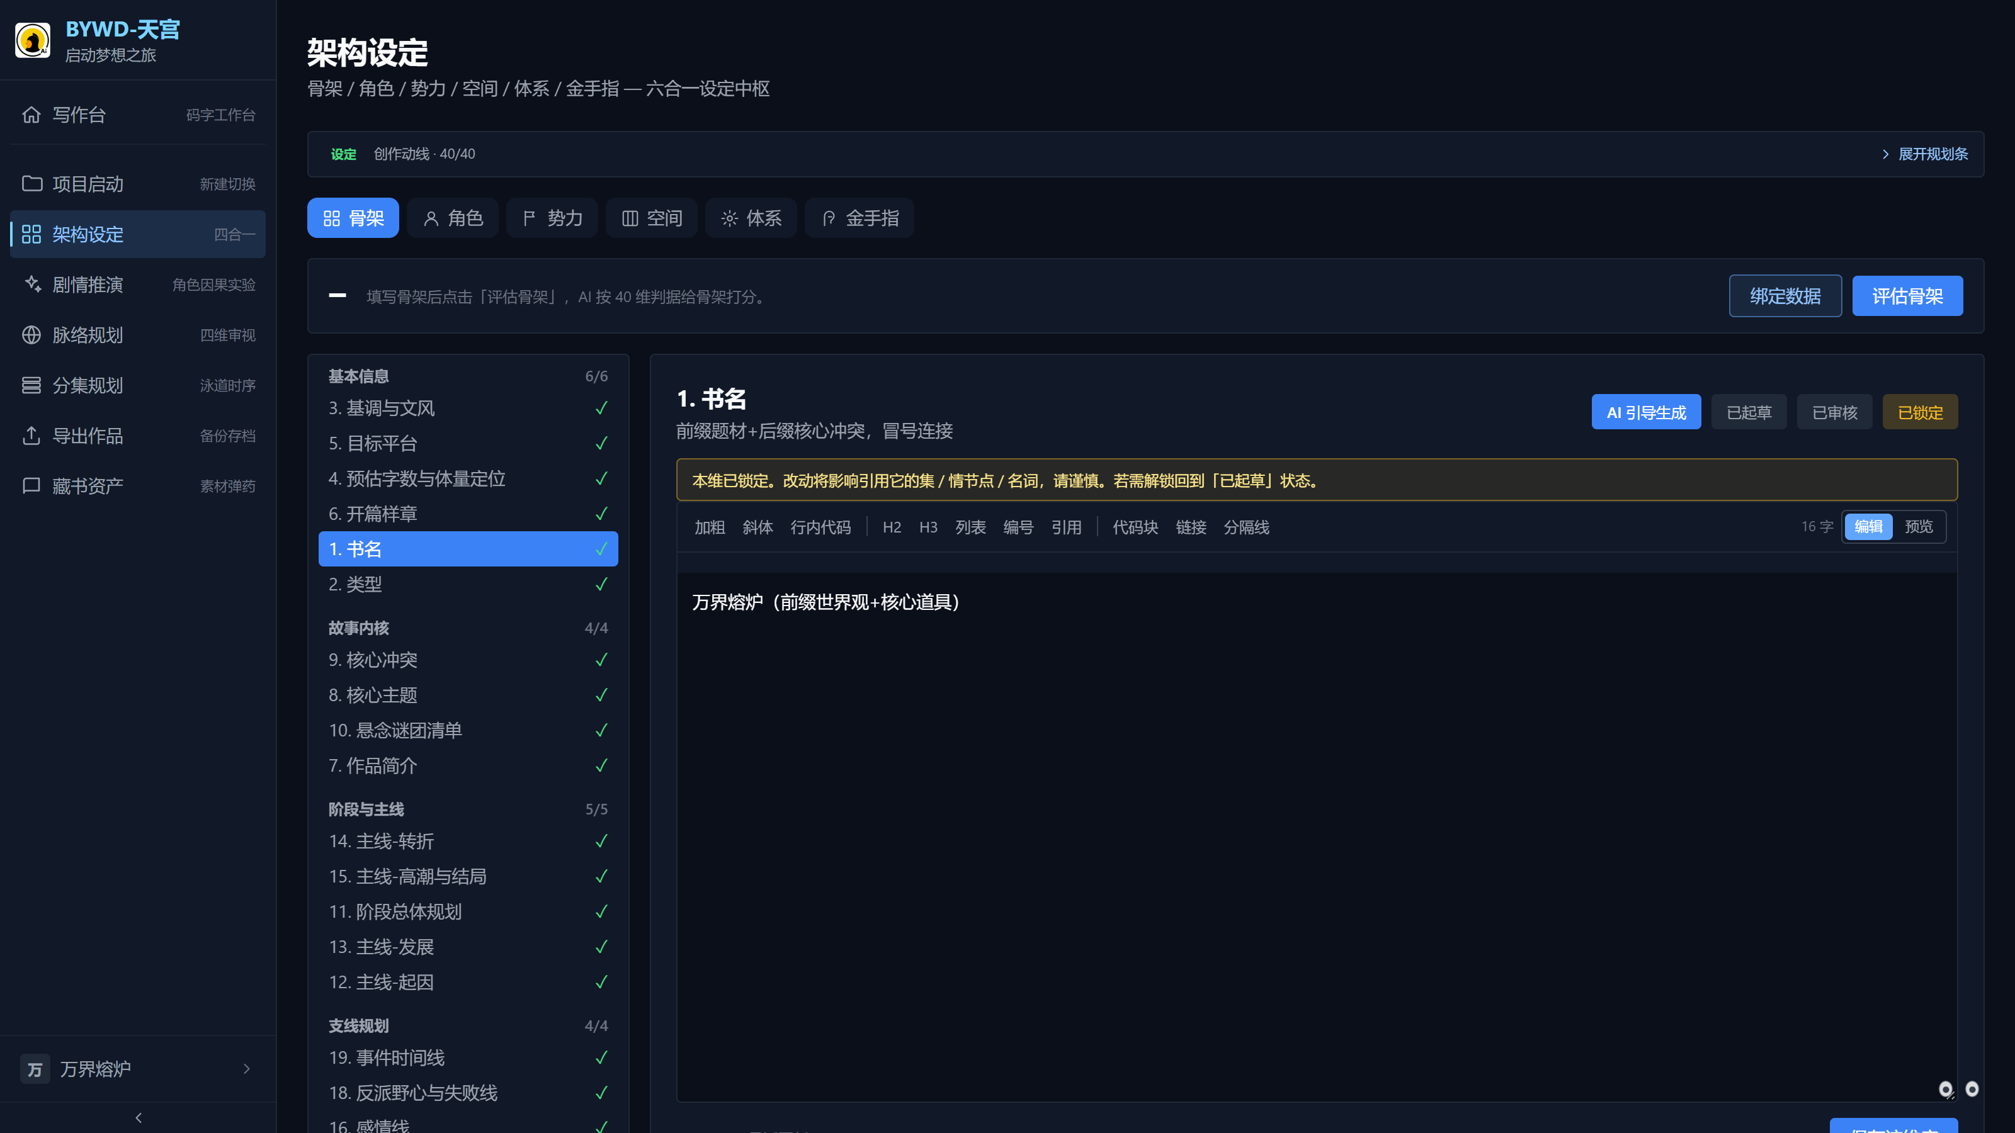Click 评估骨架 button
The width and height of the screenshot is (2015, 1133).
[1907, 296]
